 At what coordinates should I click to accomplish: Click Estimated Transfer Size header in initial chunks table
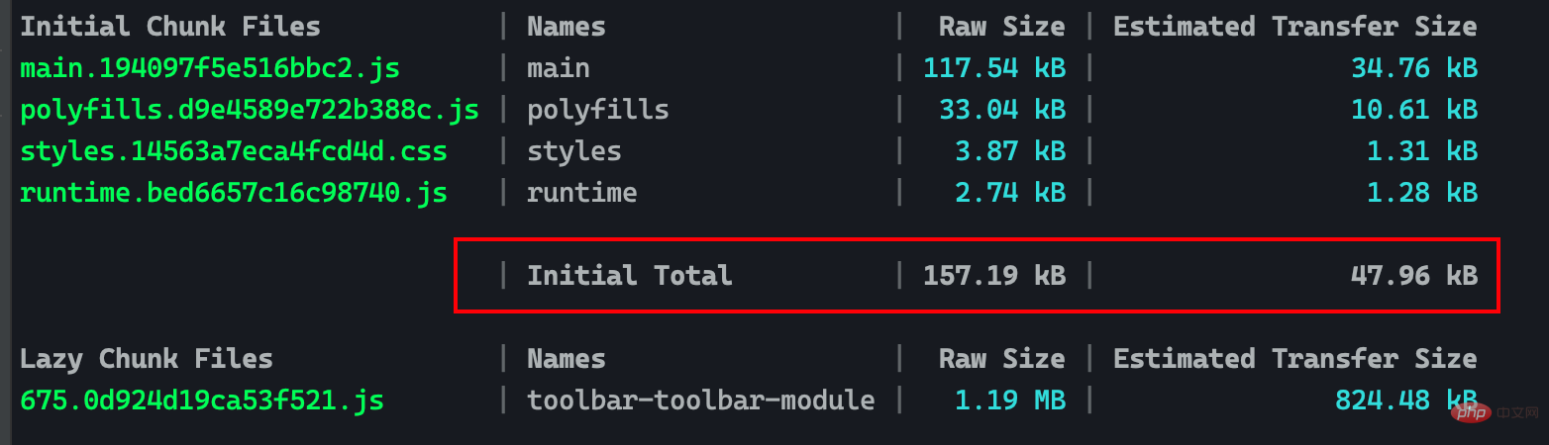point(1295,27)
